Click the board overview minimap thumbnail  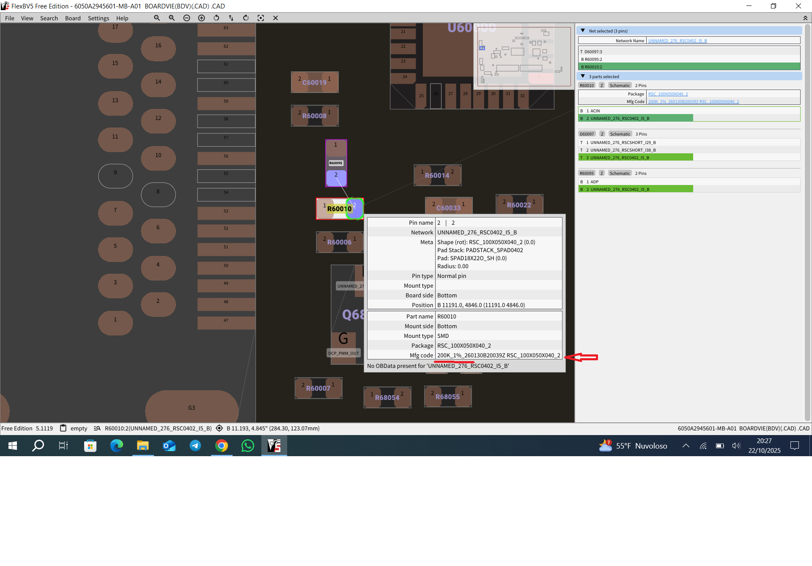[524, 57]
